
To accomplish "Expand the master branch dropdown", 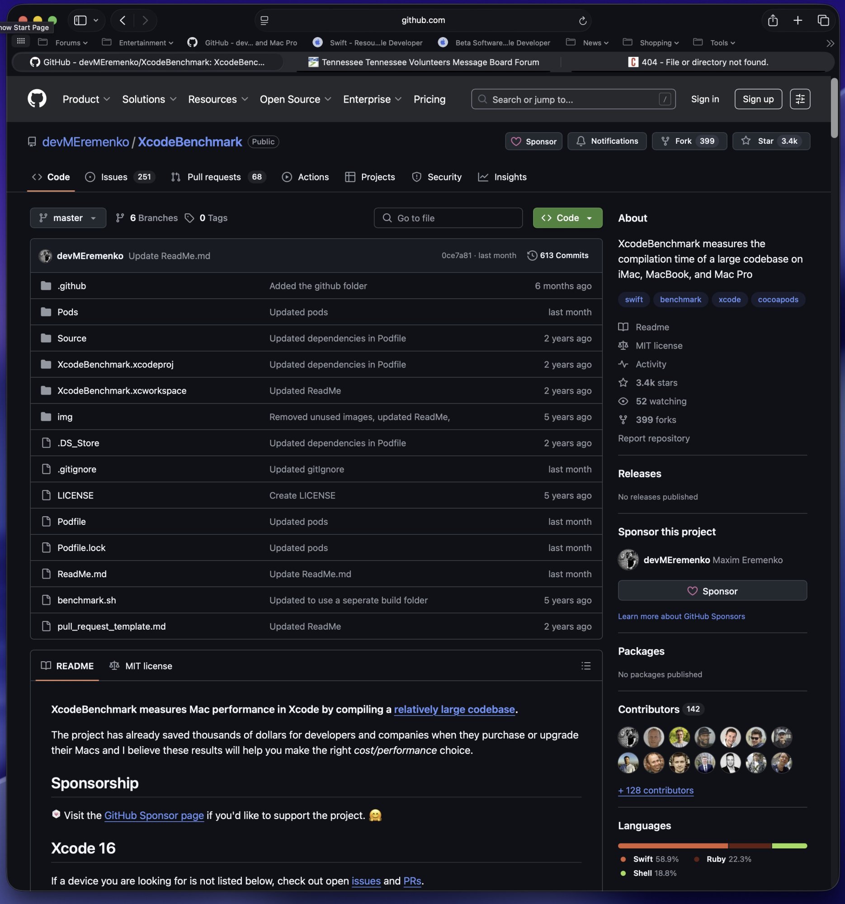I will tap(68, 218).
